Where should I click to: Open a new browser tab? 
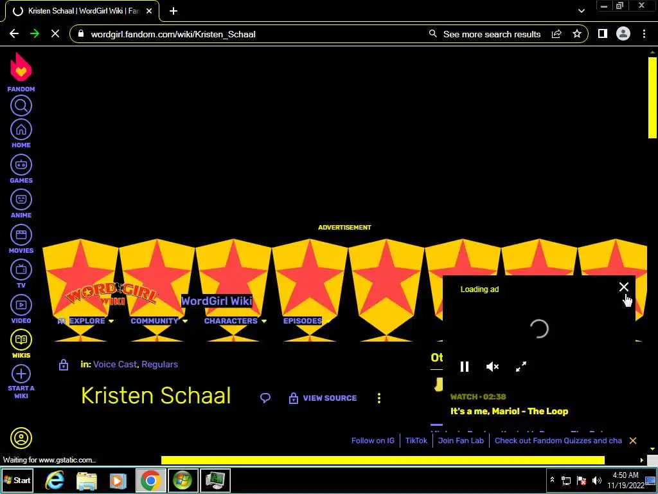[173, 12]
